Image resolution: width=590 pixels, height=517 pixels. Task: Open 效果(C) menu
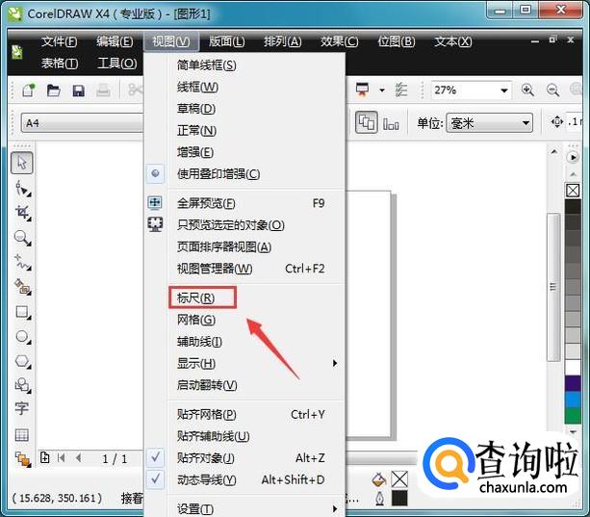click(340, 41)
